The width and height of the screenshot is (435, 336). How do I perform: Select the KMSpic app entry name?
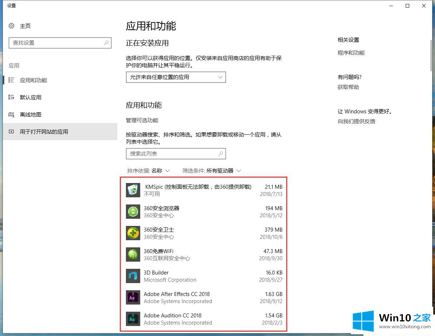[x=198, y=187]
